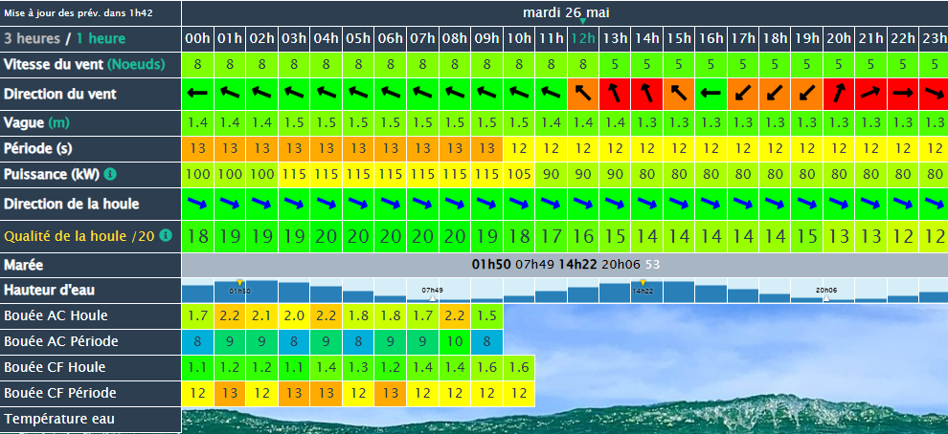The width and height of the screenshot is (948, 434).
Task: Switch to the 1 heure view
Action: (101, 39)
